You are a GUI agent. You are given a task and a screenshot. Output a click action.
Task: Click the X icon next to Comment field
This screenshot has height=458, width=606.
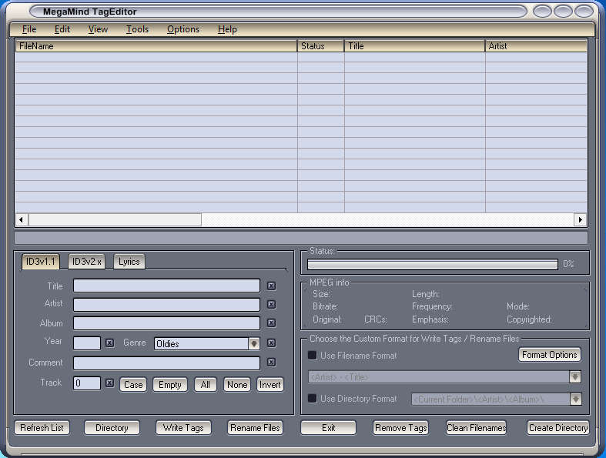271,363
